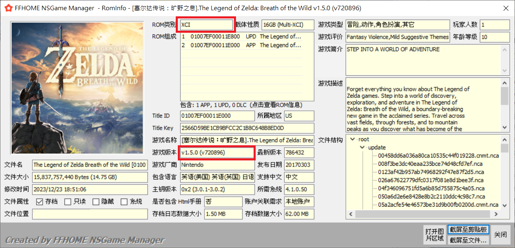This screenshot has height=248, width=515.
Task: Click the 载体性质 field showing 16GB (Multi-XCI)
Action: pos(288,25)
